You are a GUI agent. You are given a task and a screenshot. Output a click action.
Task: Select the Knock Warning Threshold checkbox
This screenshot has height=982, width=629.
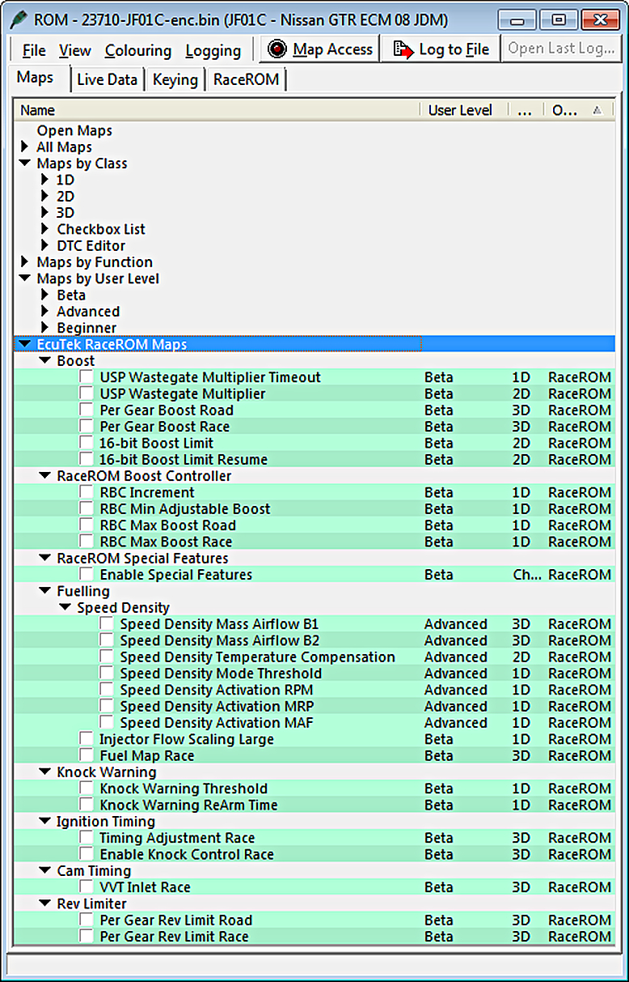(x=87, y=789)
